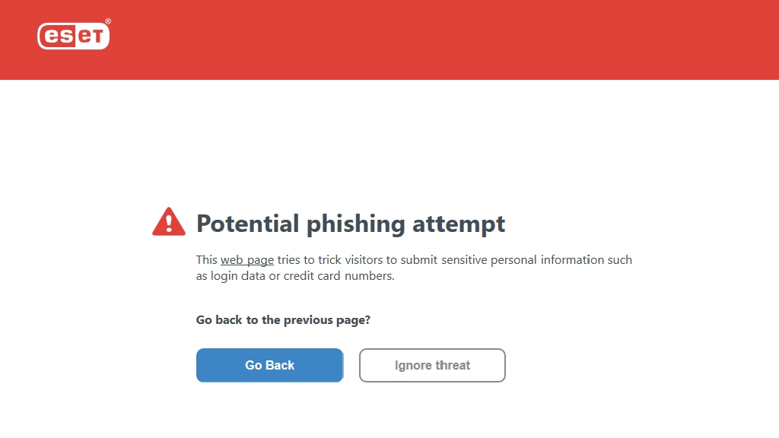Click "Go back to the previous page?" text
The image size is (779, 438).
click(283, 320)
